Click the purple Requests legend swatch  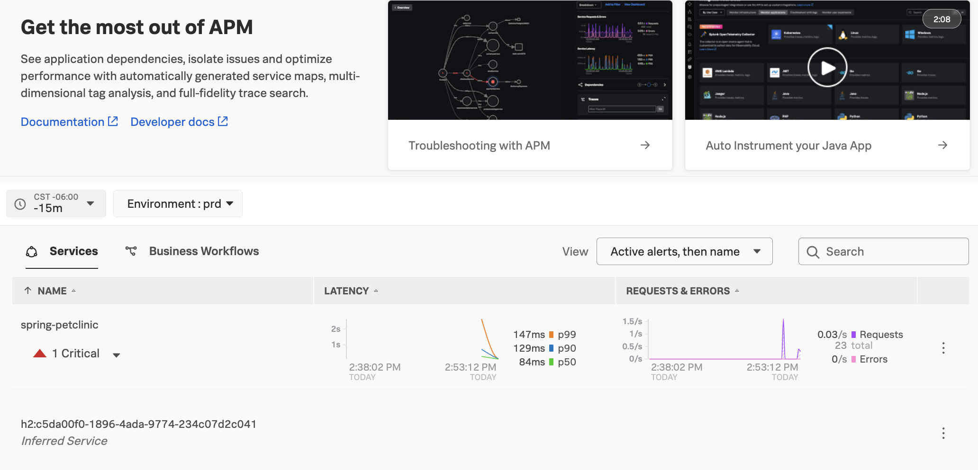(x=853, y=335)
